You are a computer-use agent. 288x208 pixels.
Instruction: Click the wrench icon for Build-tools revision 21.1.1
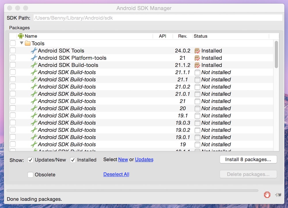pos(34,72)
